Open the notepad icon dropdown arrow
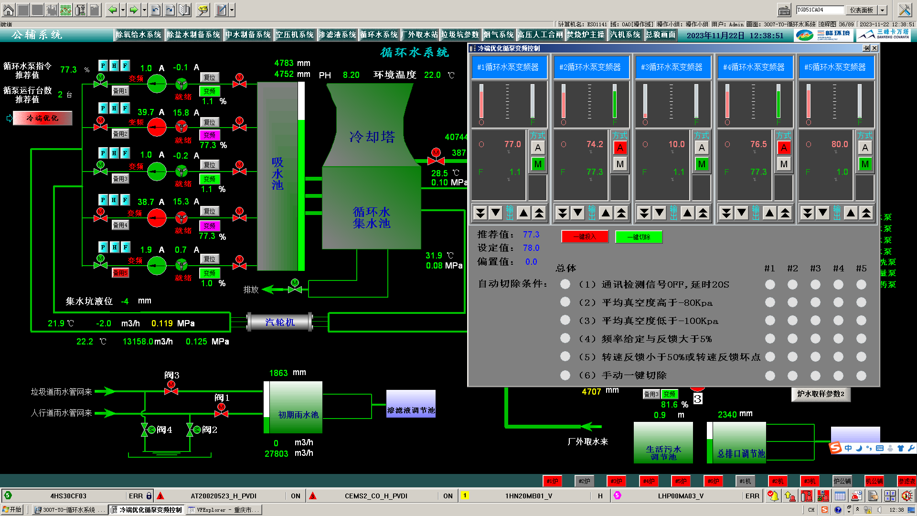 [232, 10]
